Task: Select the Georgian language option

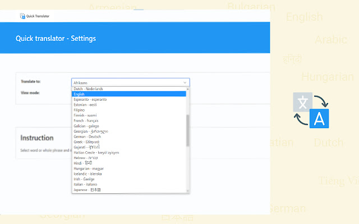Action: [x=129, y=131]
